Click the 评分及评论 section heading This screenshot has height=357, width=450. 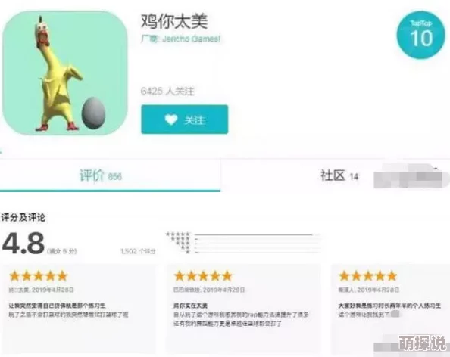click(23, 218)
